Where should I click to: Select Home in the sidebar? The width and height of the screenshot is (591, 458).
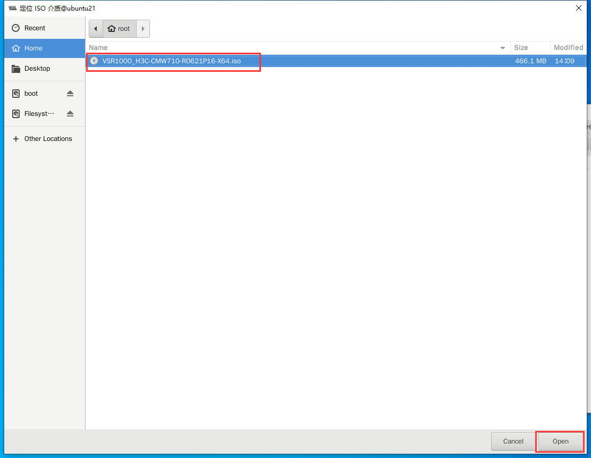45,48
